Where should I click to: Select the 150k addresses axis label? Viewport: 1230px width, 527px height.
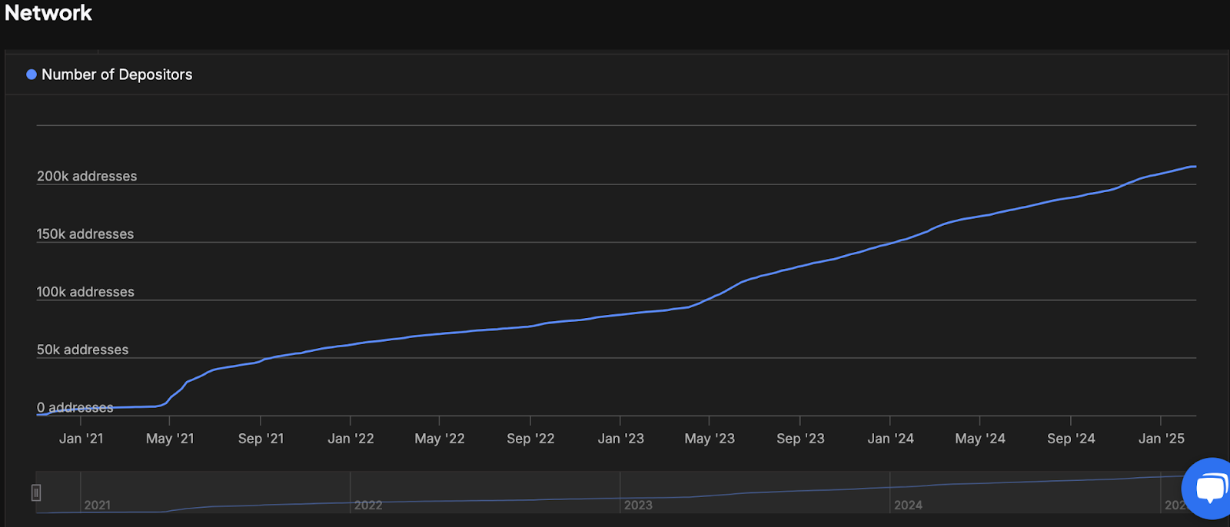click(85, 234)
